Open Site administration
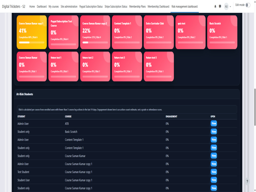This screenshot has width=256, height=192. tap(69, 7)
